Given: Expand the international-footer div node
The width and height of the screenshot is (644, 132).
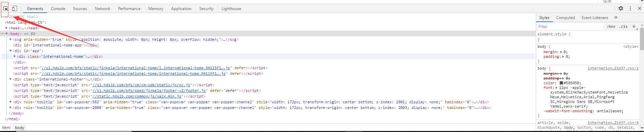Looking at the screenshot, I should point(11,79).
